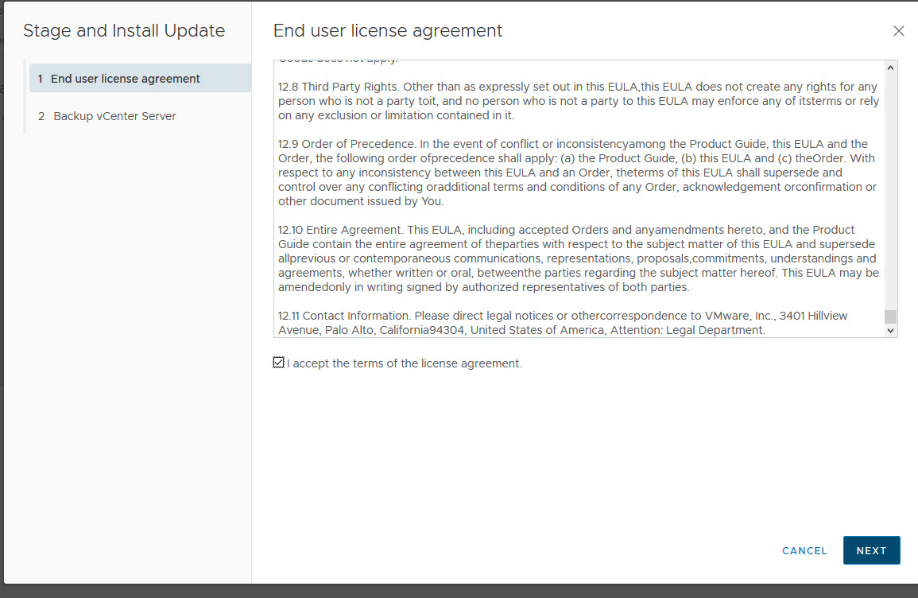Viewport: 918px width, 598px height.
Task: Close the Stage and Install Update dialog
Action: tap(899, 31)
